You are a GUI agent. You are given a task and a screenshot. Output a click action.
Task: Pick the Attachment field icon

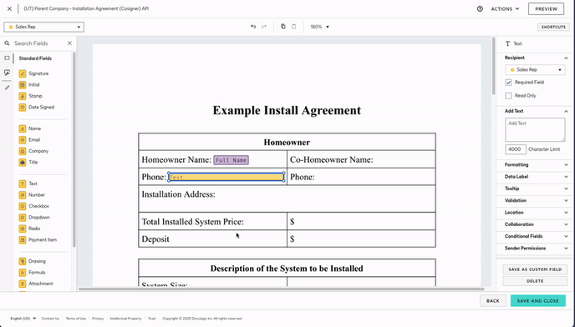click(x=23, y=284)
